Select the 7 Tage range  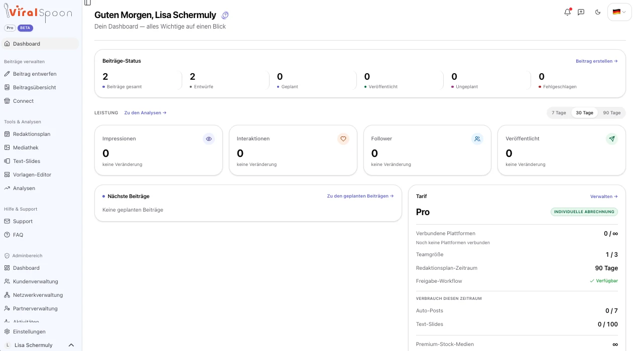coord(559,113)
